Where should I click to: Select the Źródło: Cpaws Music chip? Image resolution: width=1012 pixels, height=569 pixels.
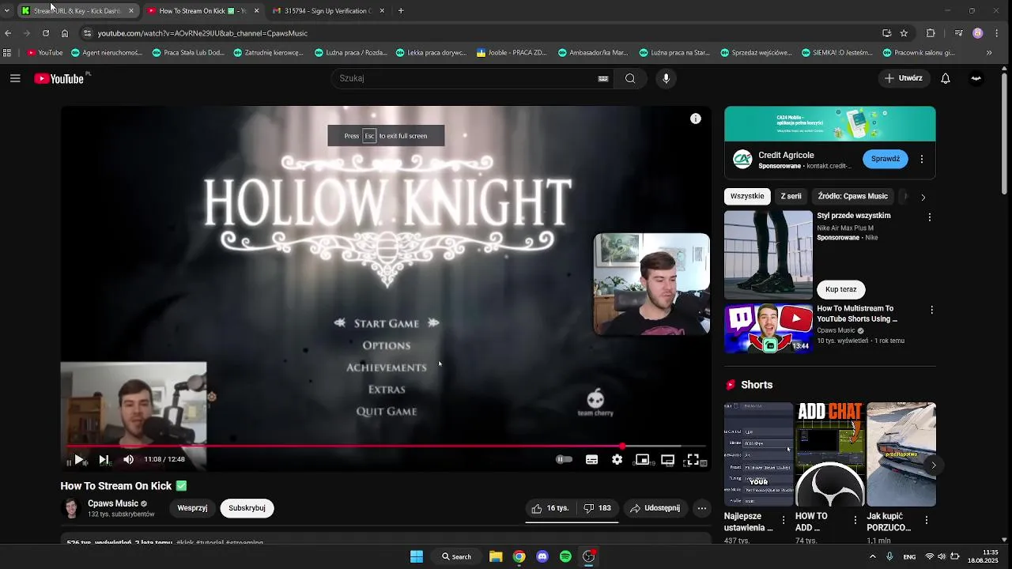pyautogui.click(x=853, y=196)
